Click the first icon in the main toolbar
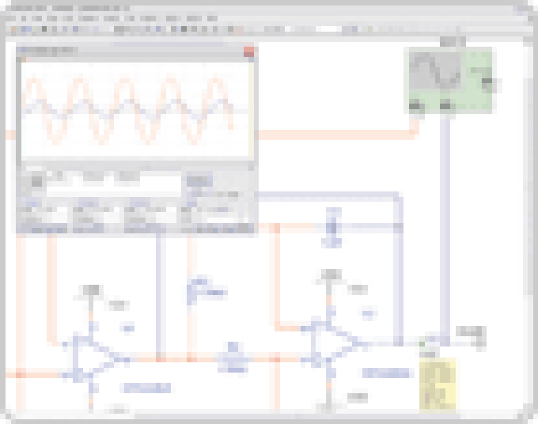Viewport: 538px width, 424px height. (x=11, y=29)
